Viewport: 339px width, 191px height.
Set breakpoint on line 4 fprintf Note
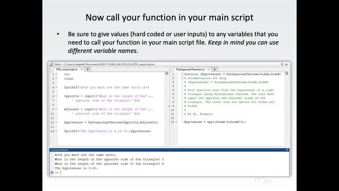coord(56,88)
